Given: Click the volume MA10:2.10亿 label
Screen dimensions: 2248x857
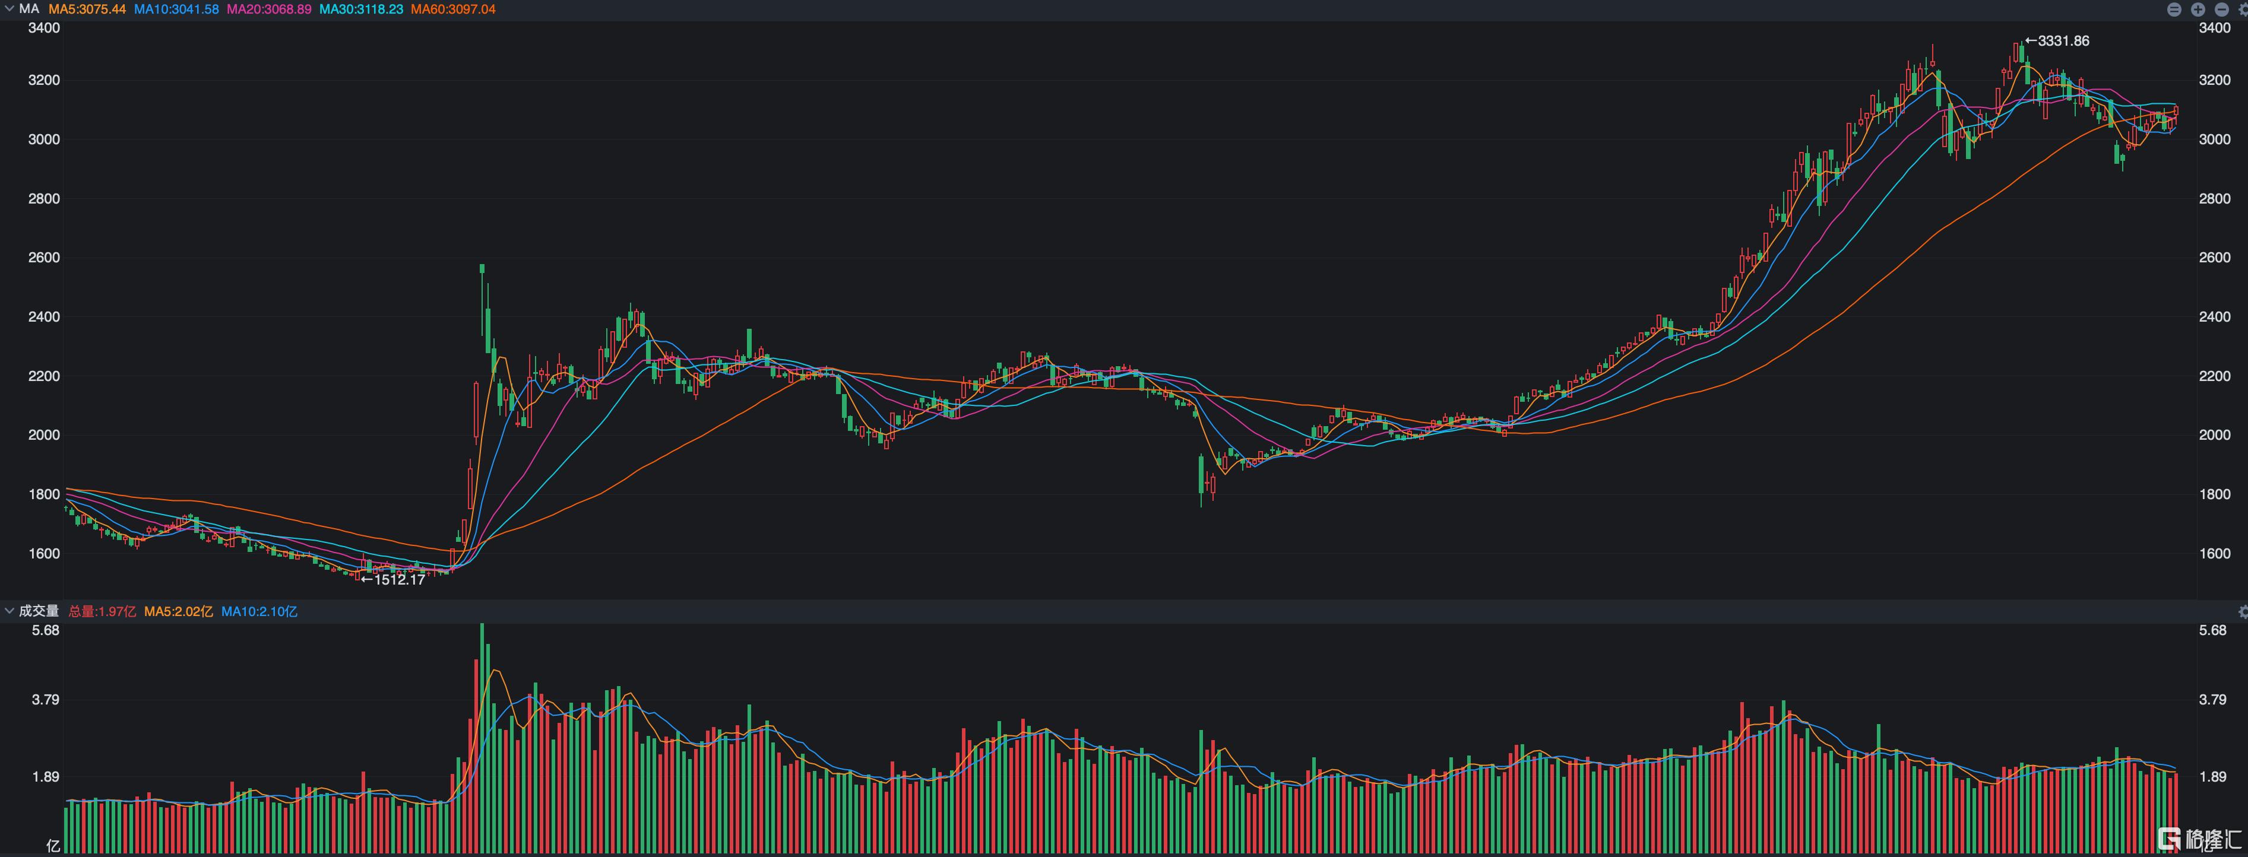Looking at the screenshot, I should tap(259, 611).
